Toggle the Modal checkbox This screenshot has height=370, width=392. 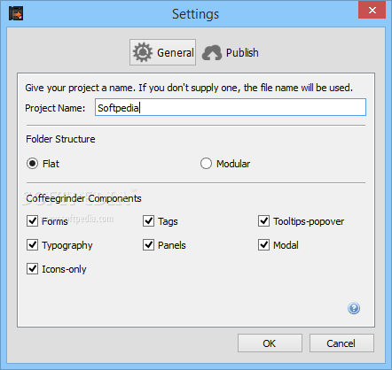[x=263, y=244]
